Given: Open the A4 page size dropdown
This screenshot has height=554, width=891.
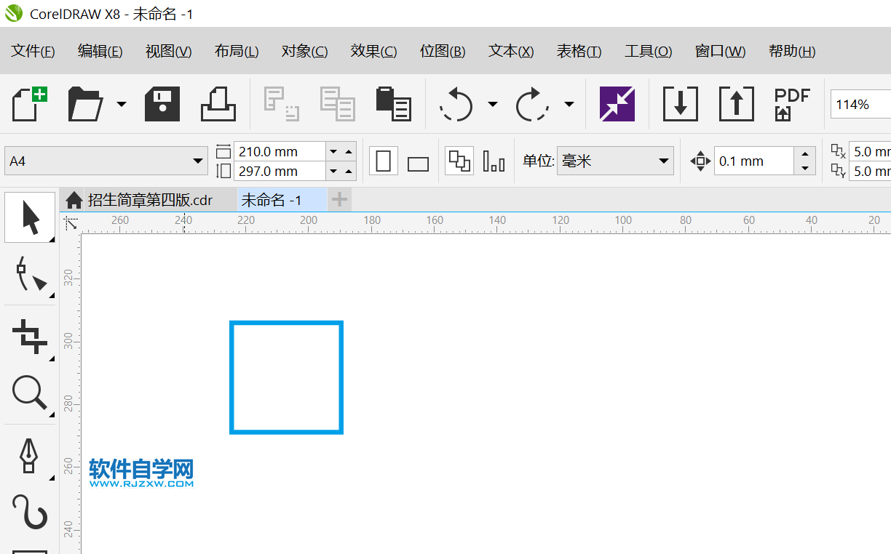Looking at the screenshot, I should click(x=198, y=161).
